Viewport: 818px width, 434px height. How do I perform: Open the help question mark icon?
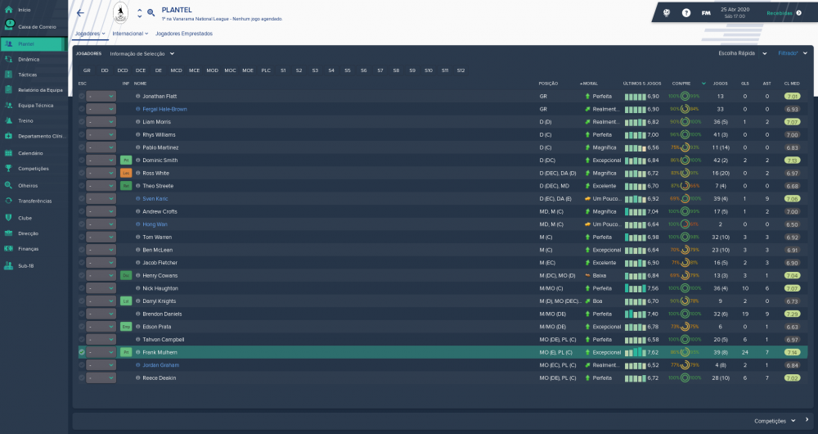point(686,12)
